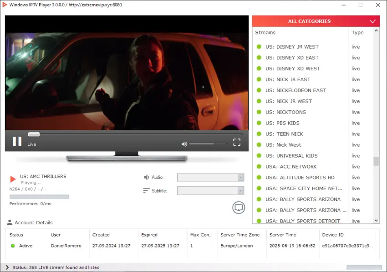Click green status dot for US: TEEN NICK

(x=259, y=134)
